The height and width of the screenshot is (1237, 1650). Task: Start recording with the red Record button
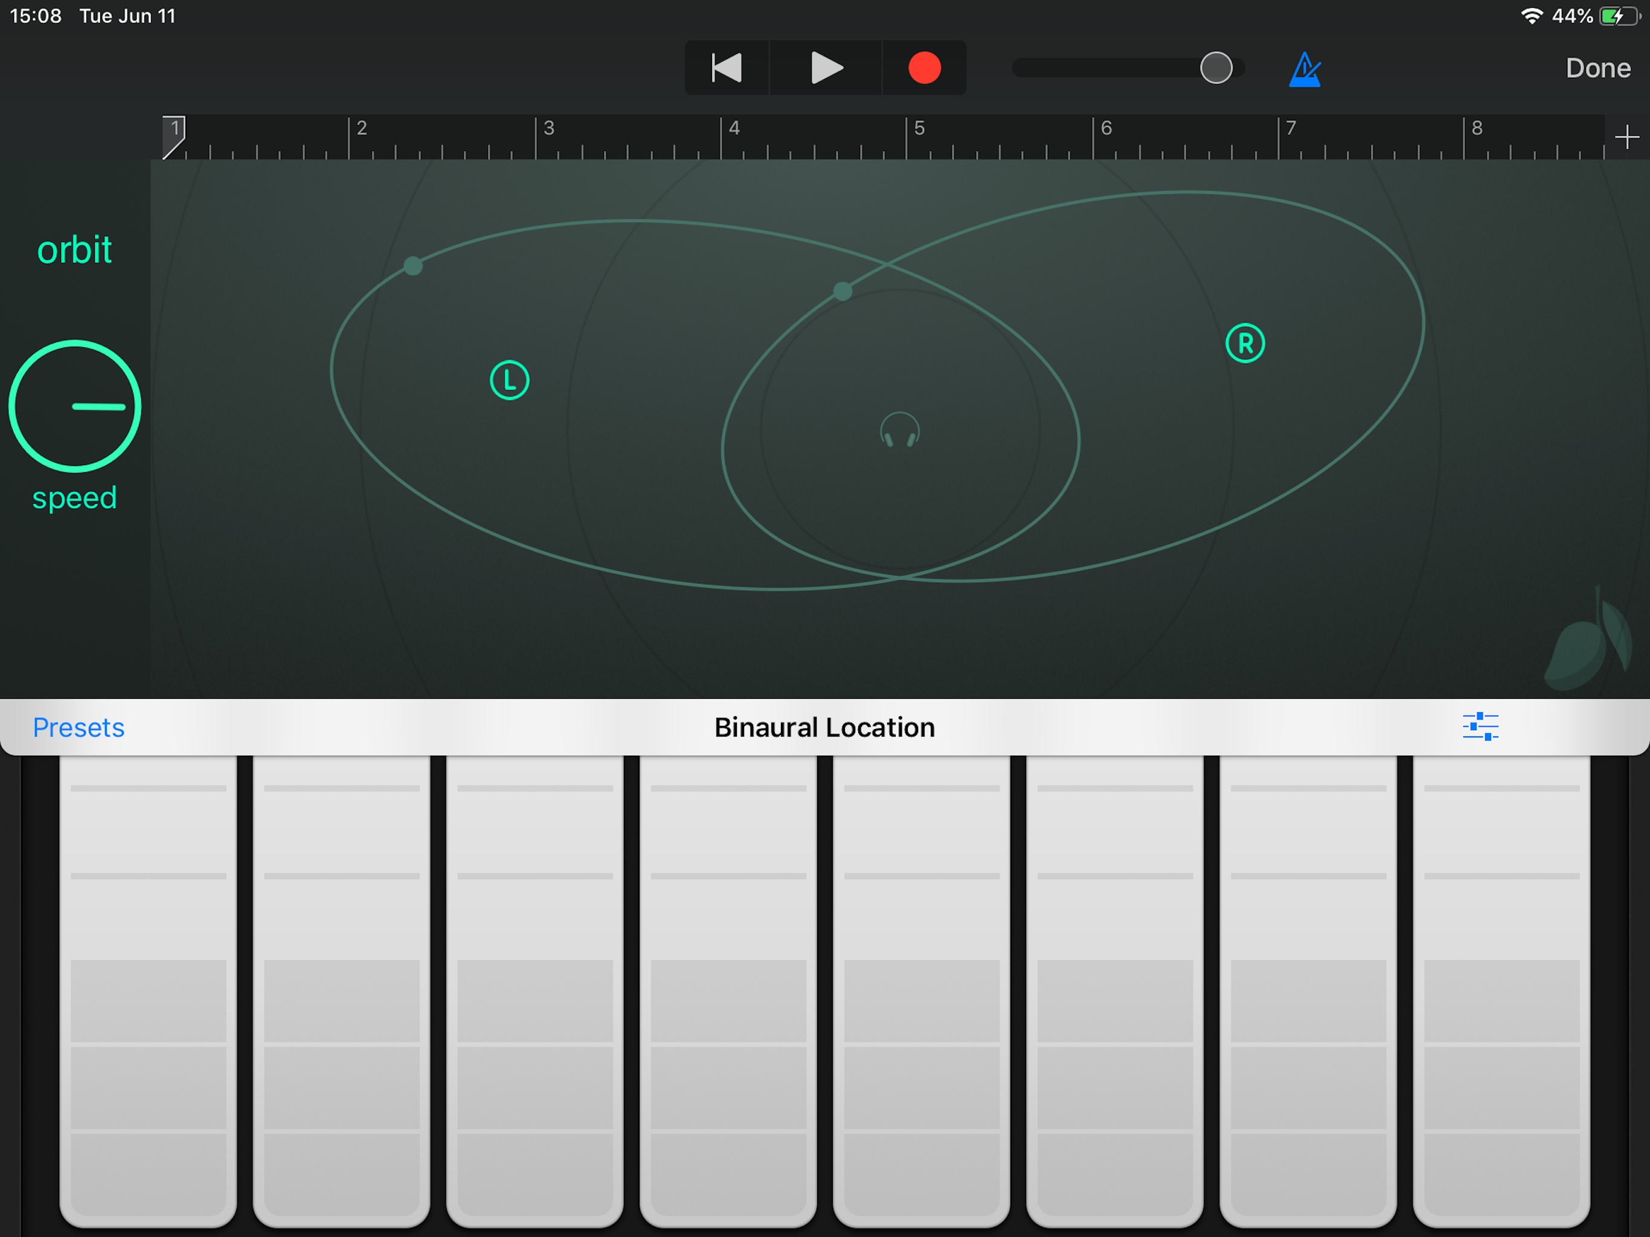[x=923, y=68]
